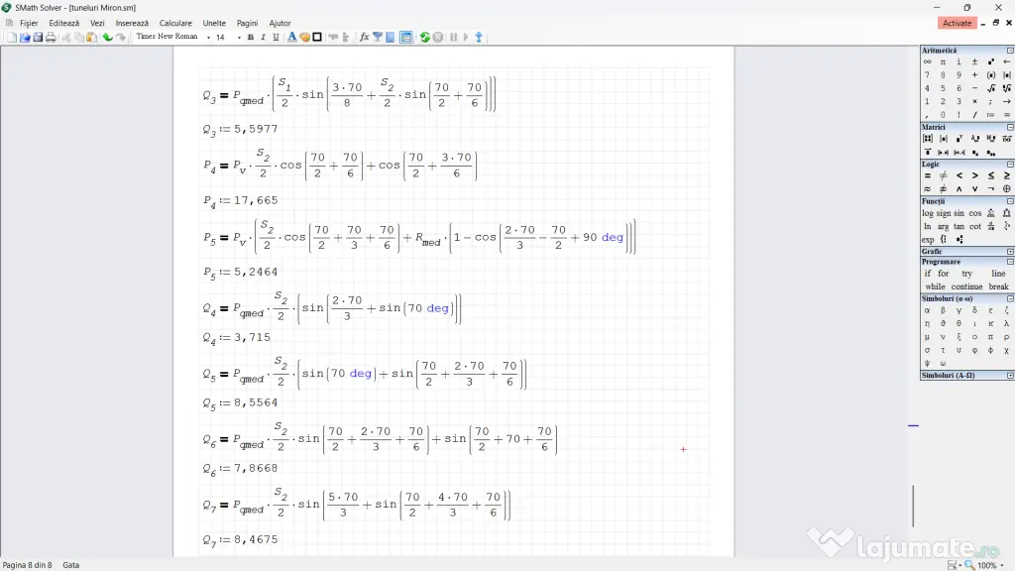Screen dimensions: 1015x571
Task: Toggle the border square option in the toolbar
Action: [317, 38]
